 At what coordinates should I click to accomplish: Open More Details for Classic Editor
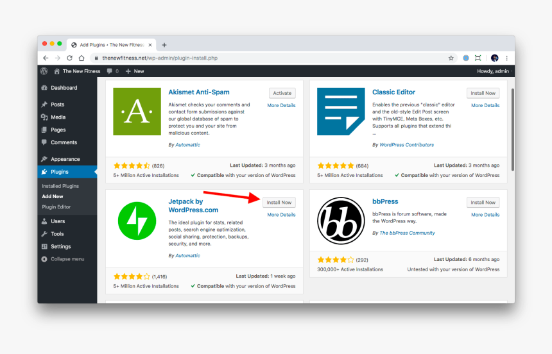(485, 106)
